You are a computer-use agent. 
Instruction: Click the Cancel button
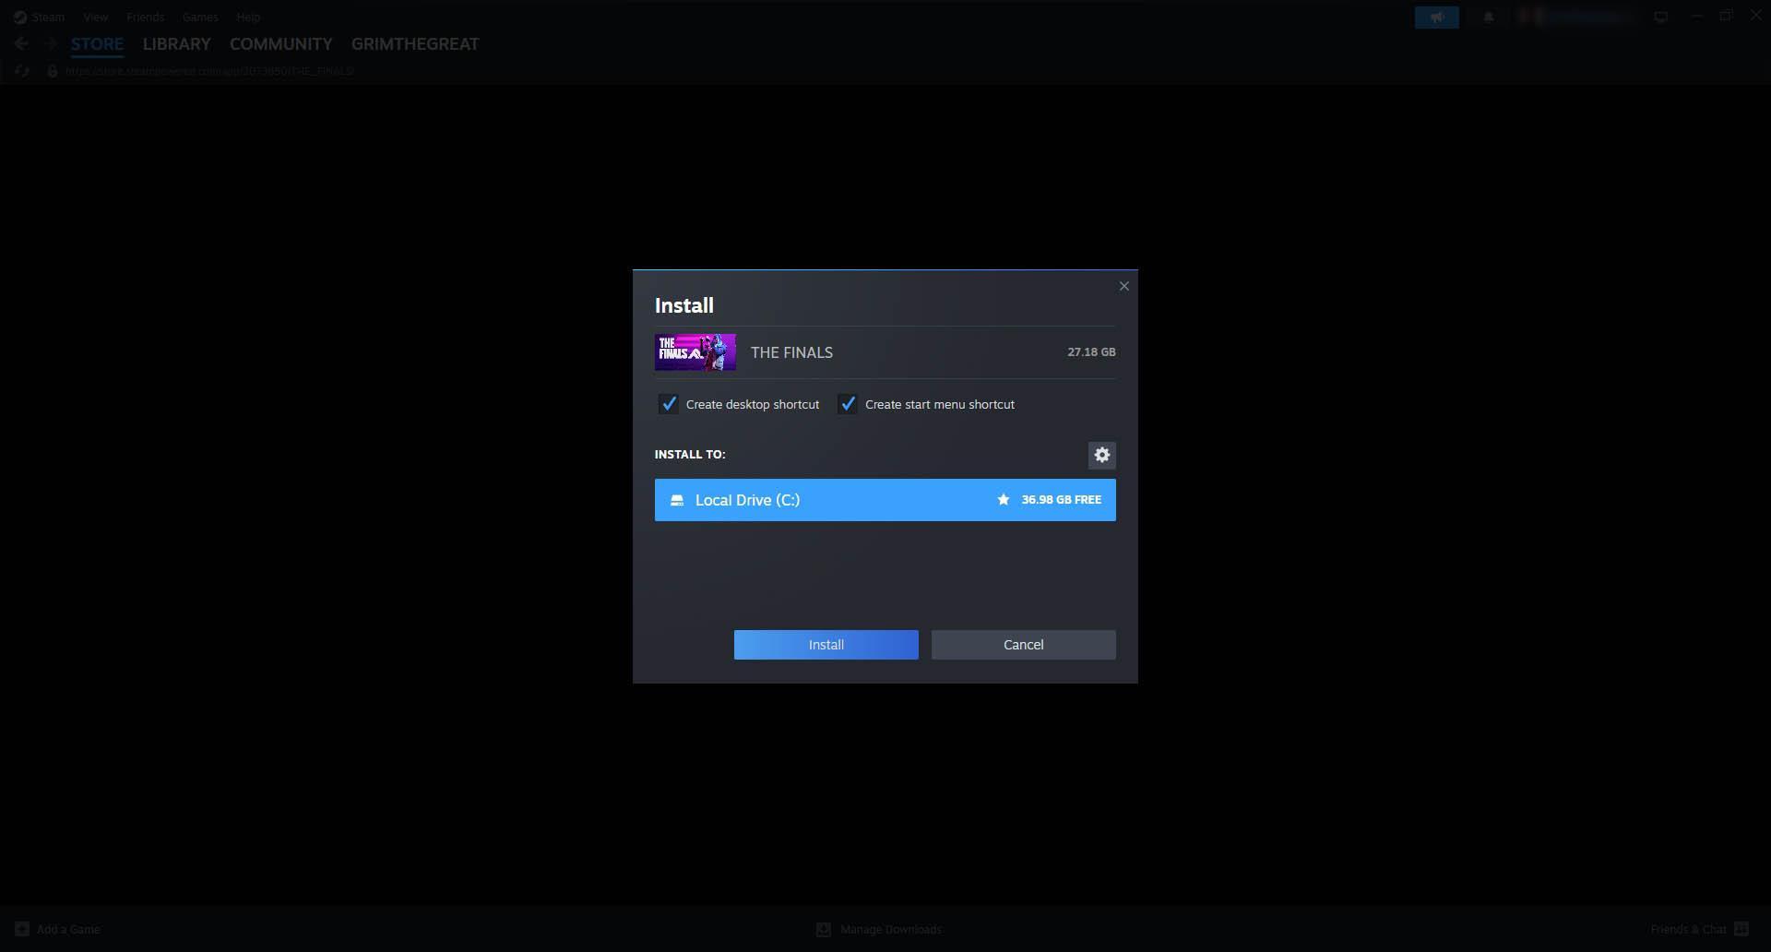point(1024,645)
